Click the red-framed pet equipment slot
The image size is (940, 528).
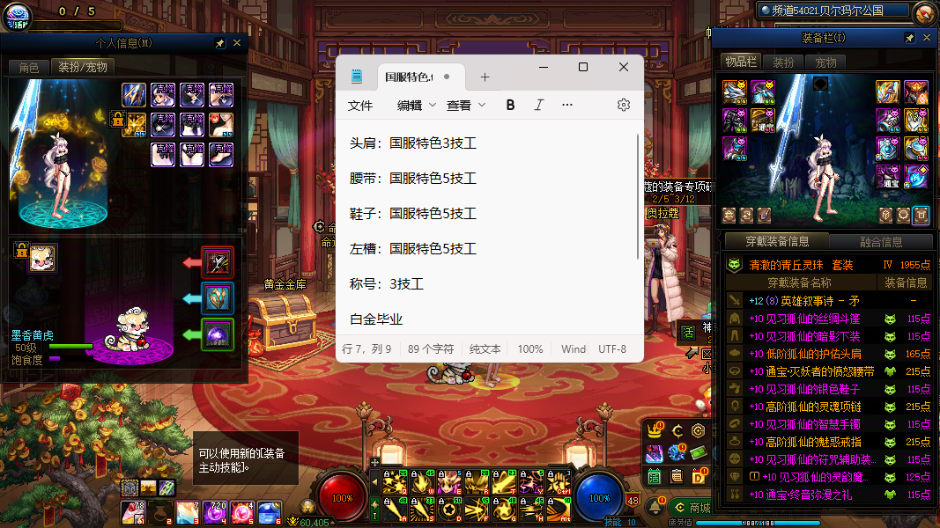pyautogui.click(x=218, y=262)
